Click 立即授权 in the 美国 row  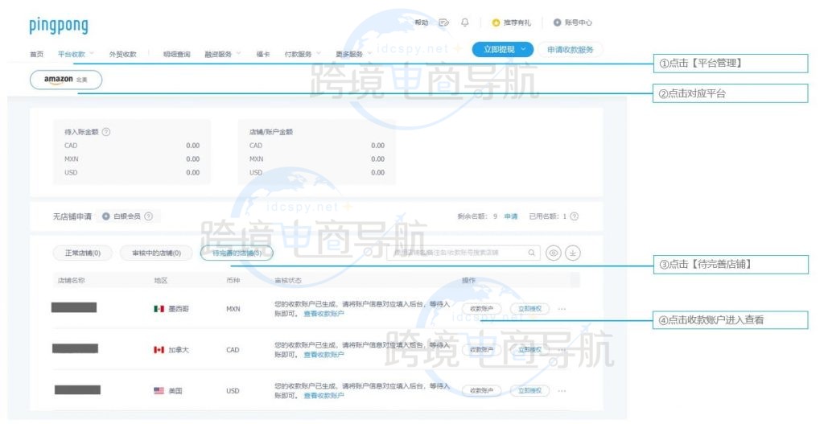click(529, 391)
